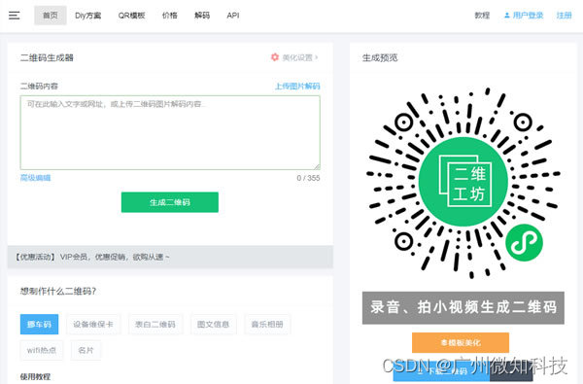Select the 设备维保卡 option

[93, 324]
